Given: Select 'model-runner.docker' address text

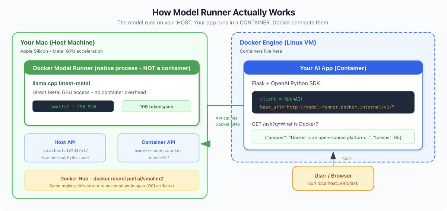Looking at the screenshot, I should 158,150.
